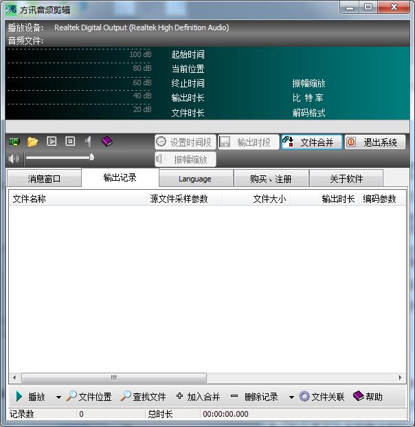Adjust the volume slider handle

(x=91, y=157)
